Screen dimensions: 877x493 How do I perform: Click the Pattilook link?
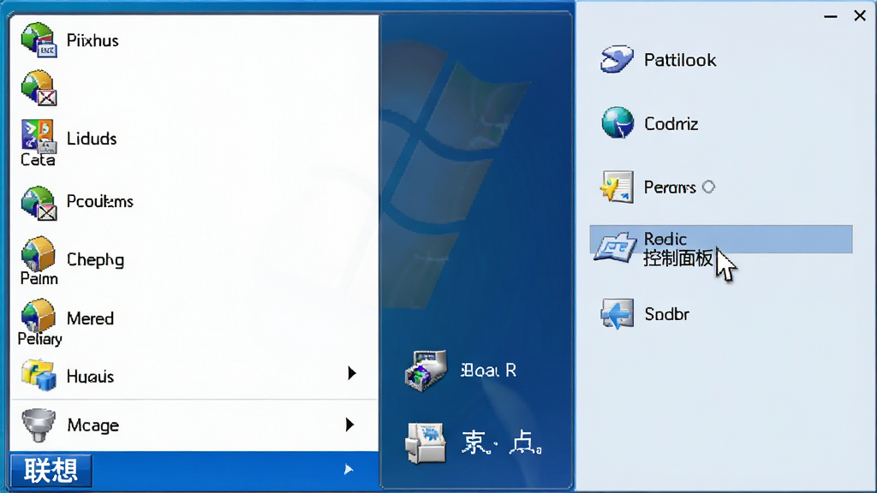(679, 60)
